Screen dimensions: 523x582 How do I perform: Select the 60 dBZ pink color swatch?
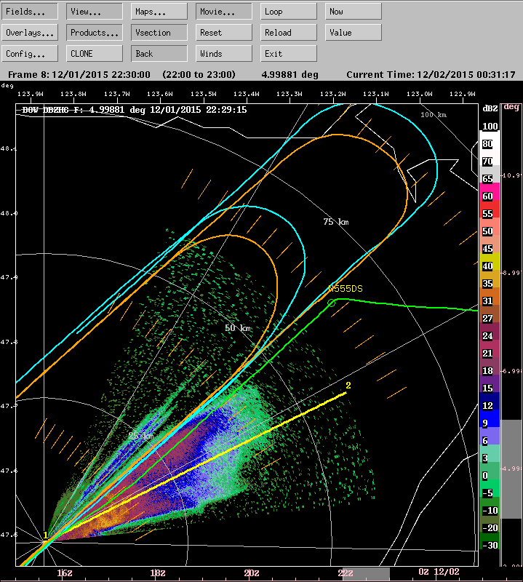[x=490, y=192]
